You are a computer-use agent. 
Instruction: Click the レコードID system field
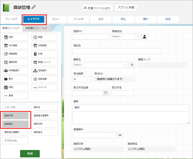[15, 107]
